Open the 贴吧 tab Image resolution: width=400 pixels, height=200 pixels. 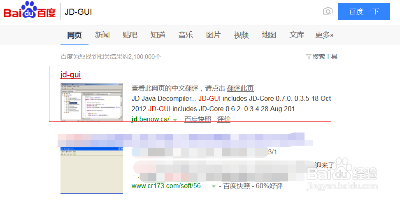tap(130, 35)
